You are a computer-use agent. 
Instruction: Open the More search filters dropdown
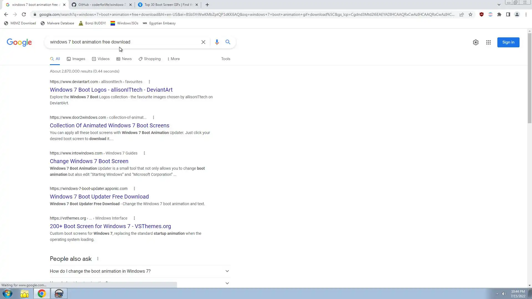173,59
